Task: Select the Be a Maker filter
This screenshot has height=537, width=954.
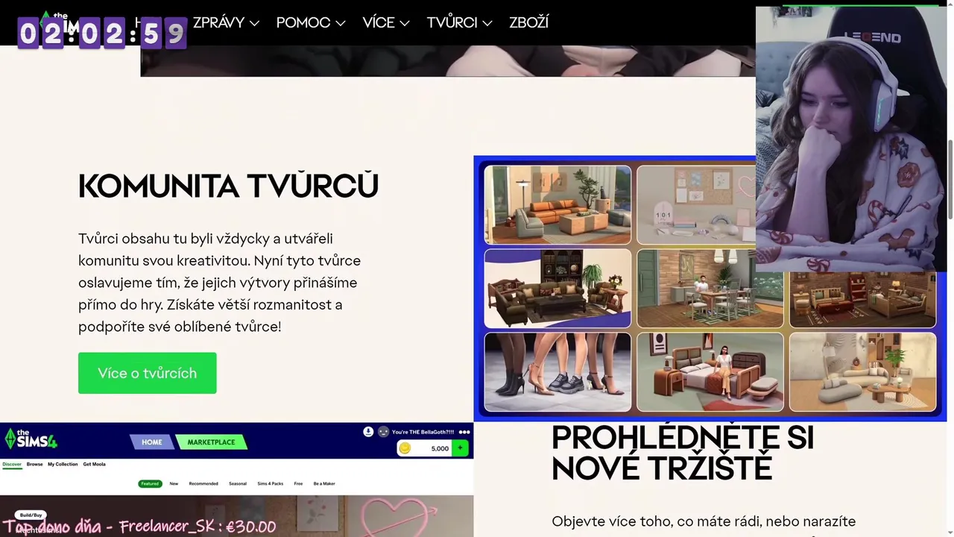Action: [x=324, y=483]
